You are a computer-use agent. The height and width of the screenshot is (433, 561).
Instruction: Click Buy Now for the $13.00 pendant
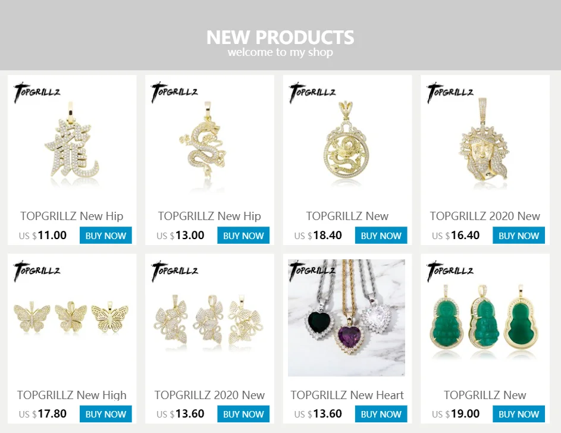[x=243, y=236]
